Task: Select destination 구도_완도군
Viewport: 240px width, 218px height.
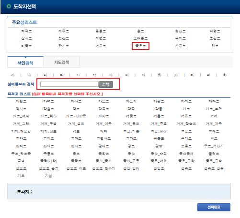Action: click(21, 154)
